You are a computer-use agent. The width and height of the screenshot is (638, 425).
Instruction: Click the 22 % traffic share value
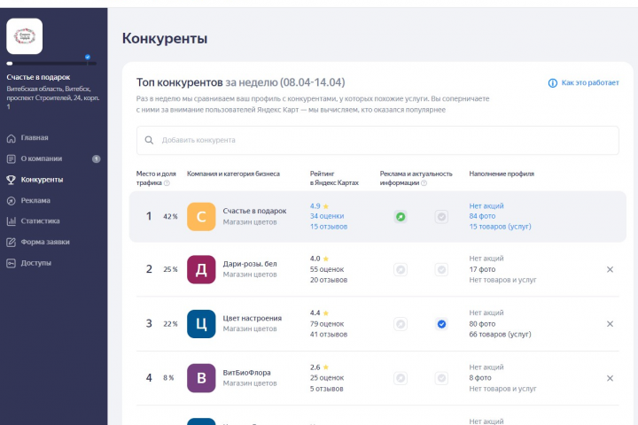point(170,324)
